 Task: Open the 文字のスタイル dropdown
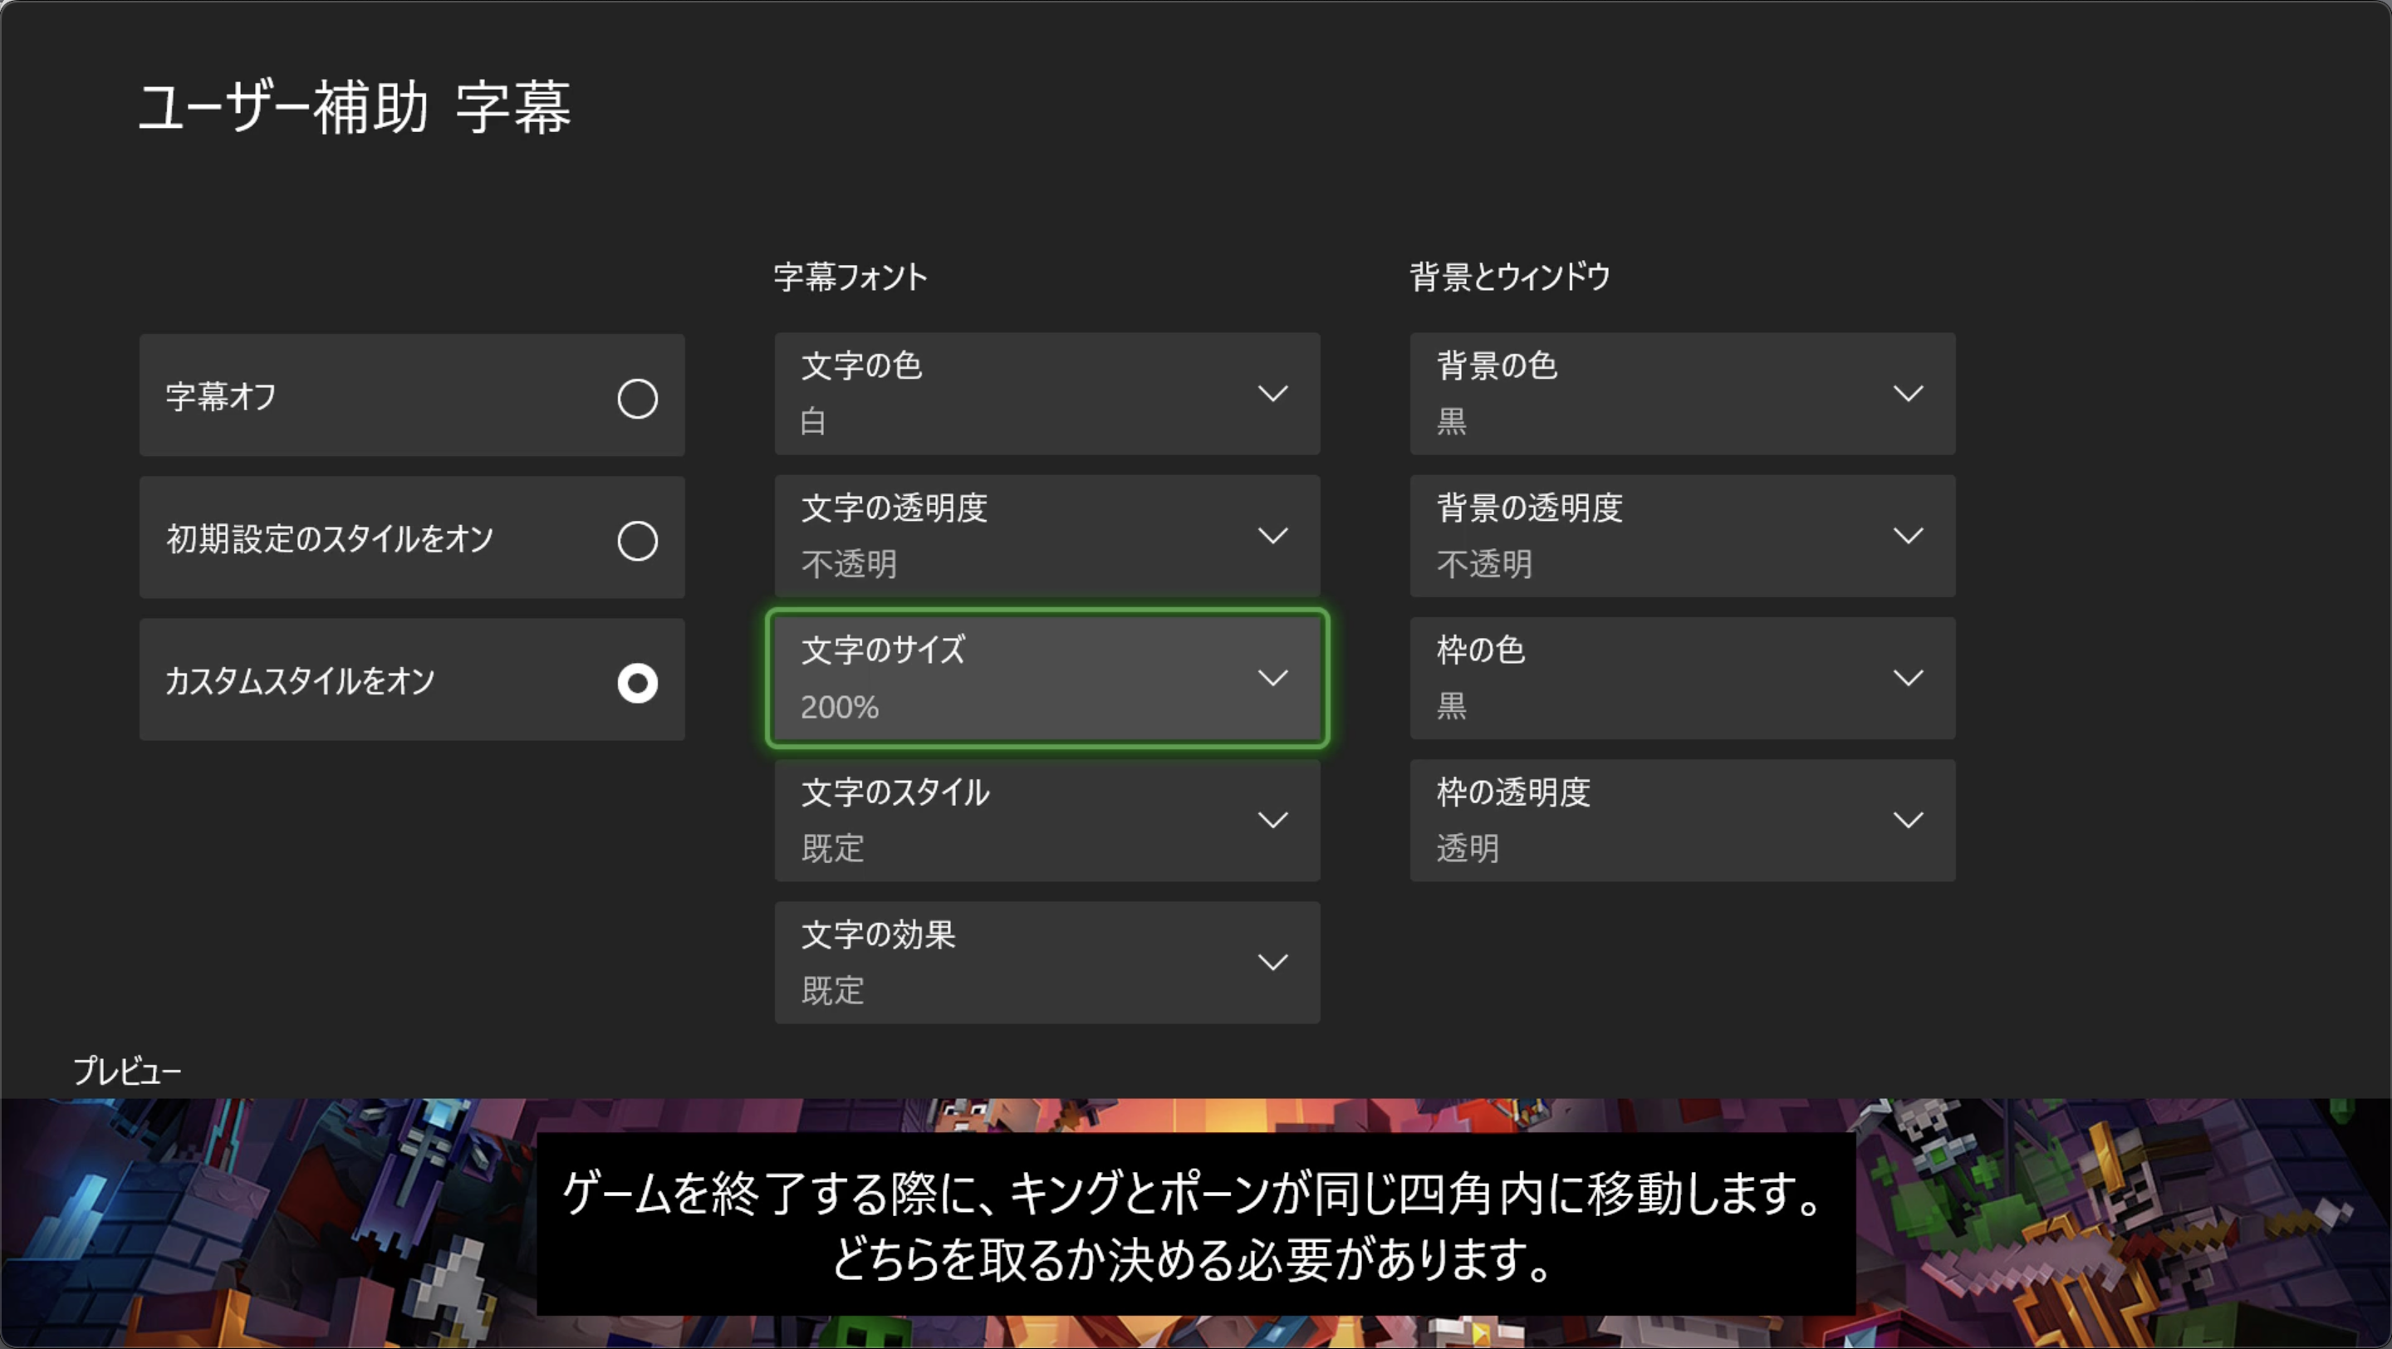(1047, 821)
